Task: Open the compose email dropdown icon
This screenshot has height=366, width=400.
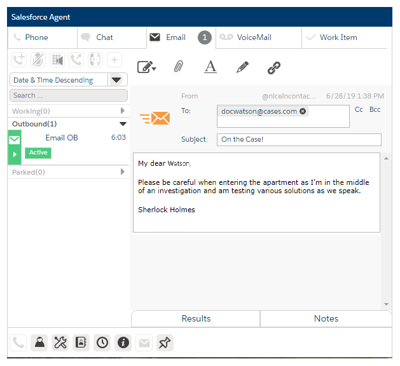Action: [146, 67]
